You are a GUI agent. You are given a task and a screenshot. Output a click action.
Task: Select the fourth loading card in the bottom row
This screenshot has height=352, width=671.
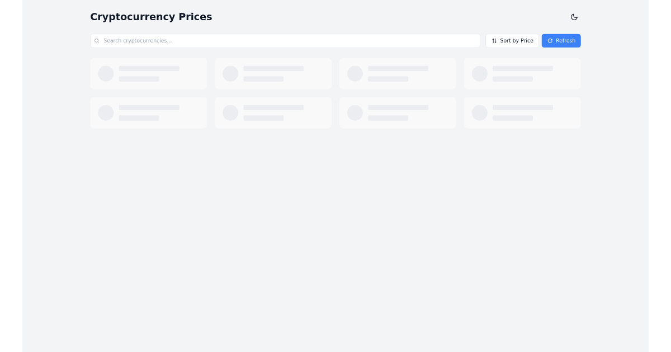pyautogui.click(x=522, y=113)
